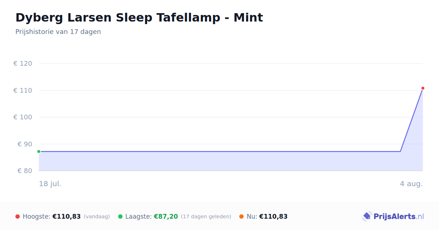This screenshot has height=230, width=439.
Task: Click the € 100 axis label
Action: pos(23,117)
